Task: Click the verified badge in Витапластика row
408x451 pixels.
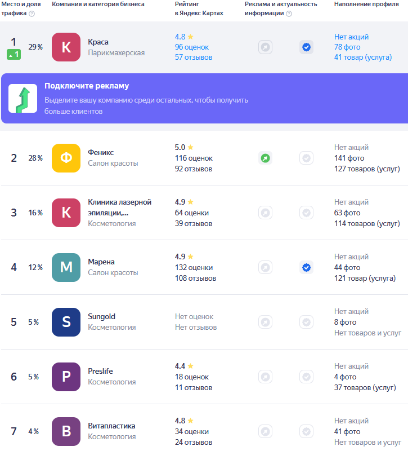Action: (x=306, y=431)
